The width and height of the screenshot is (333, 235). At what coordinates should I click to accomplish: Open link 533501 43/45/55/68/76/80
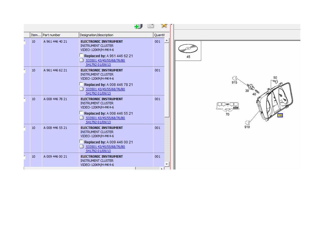pyautogui.click(x=105, y=60)
